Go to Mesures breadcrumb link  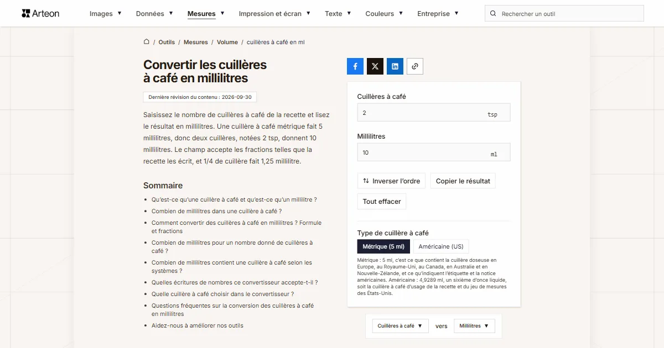point(196,42)
